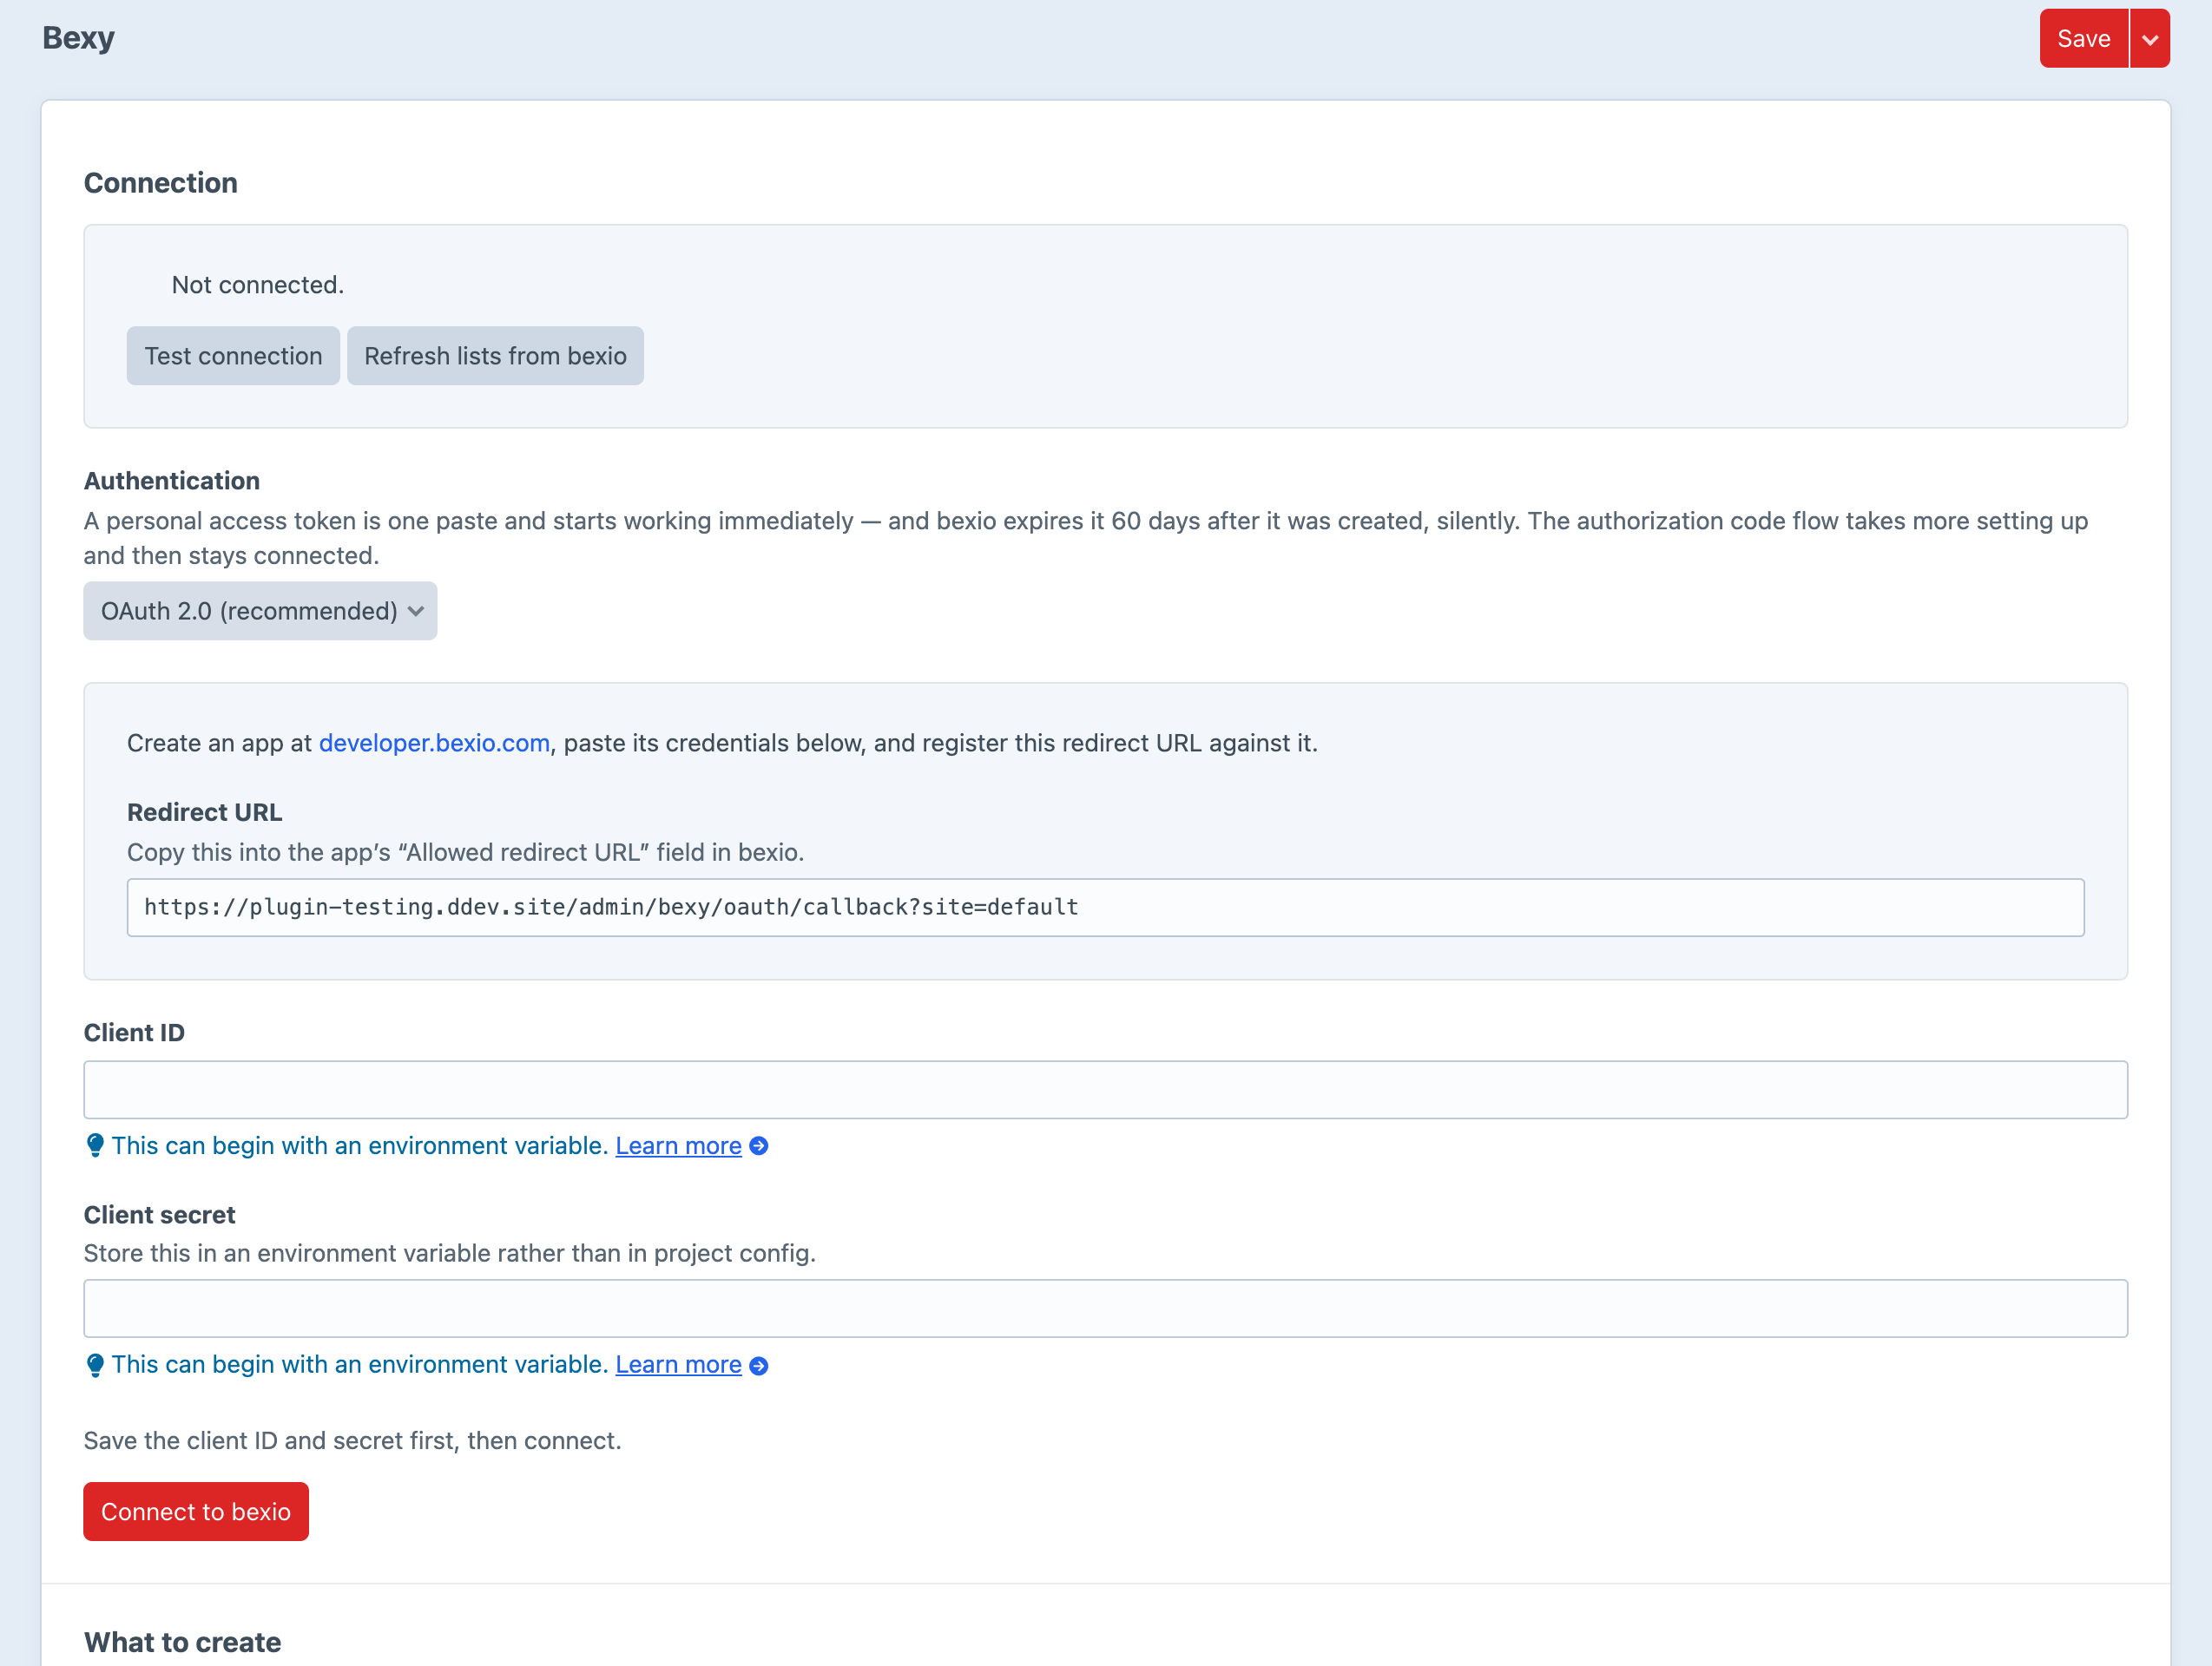Click arrow icon beside Client ID Learn more
The image size is (2212, 1666).
[x=759, y=1146]
